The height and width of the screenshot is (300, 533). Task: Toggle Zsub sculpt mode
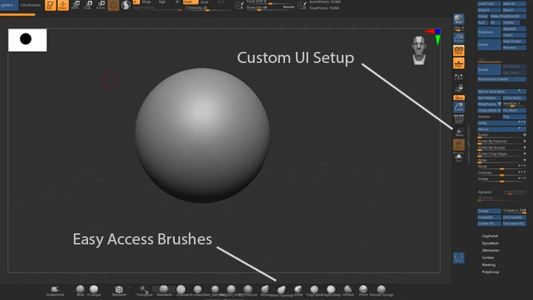click(x=204, y=2)
